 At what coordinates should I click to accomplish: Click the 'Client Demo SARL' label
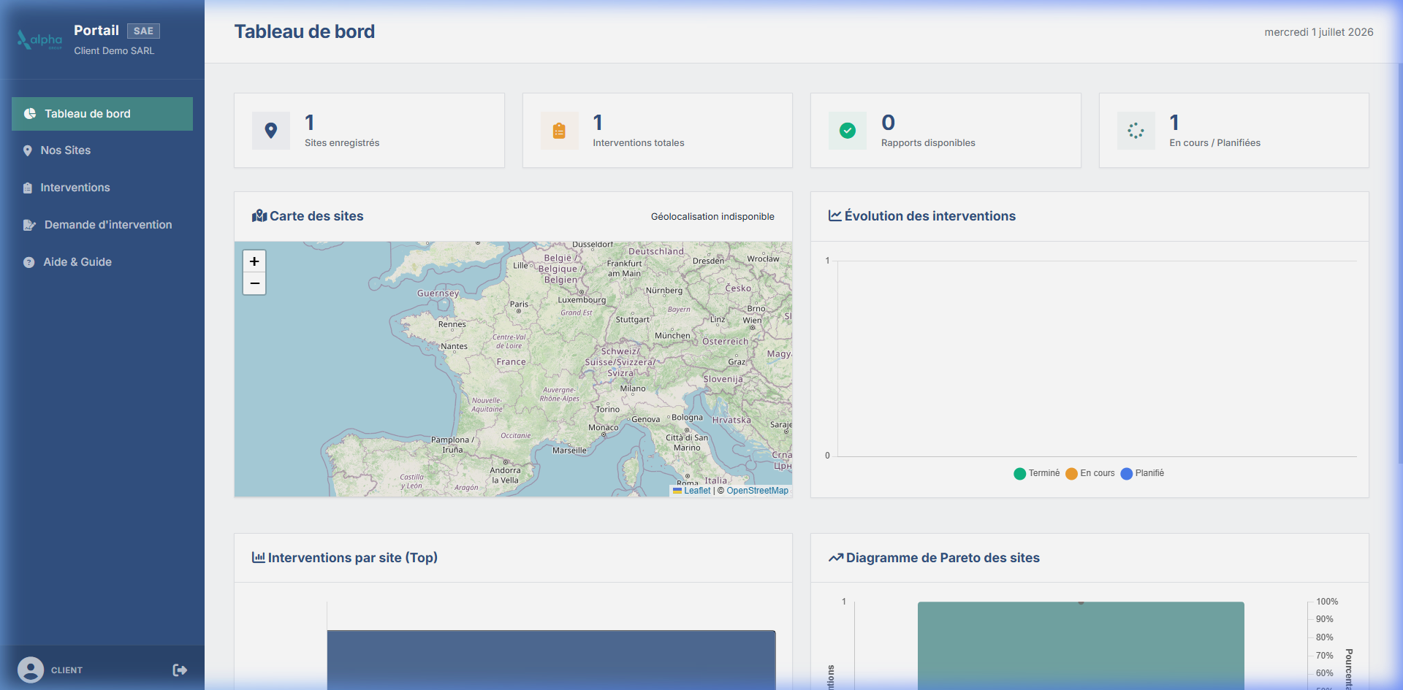(x=114, y=51)
